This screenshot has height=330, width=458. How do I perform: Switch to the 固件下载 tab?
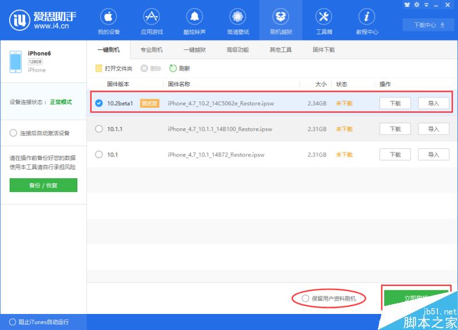(x=323, y=50)
